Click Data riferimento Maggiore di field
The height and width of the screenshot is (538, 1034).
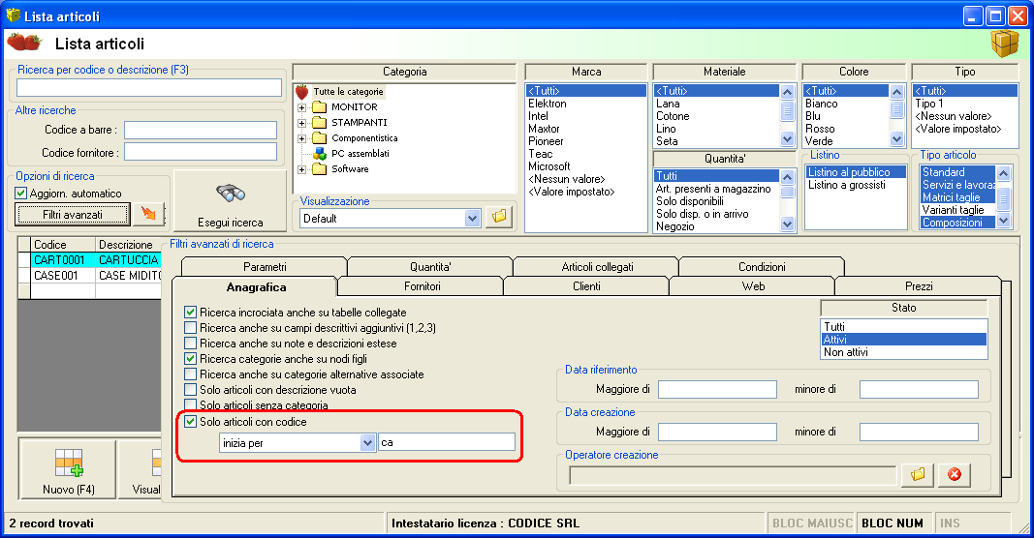(x=717, y=389)
